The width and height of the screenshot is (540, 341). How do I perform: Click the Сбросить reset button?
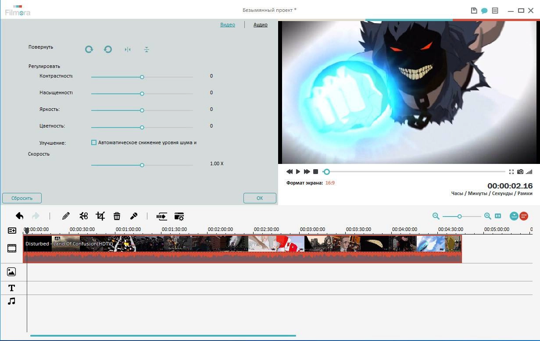[22, 198]
